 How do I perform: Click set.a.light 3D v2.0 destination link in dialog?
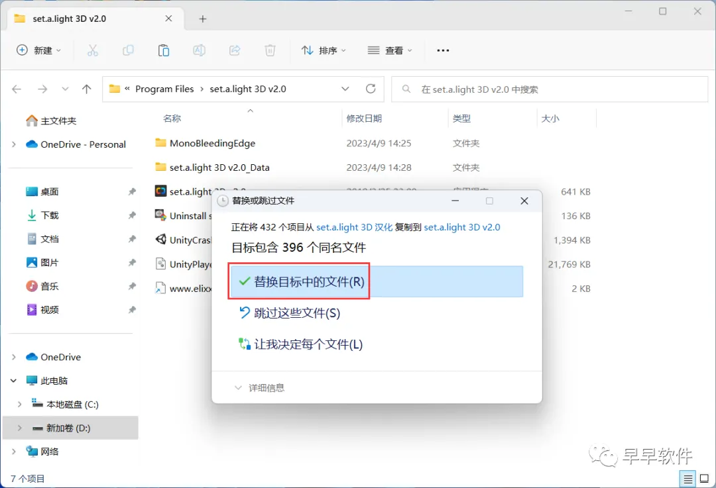coord(462,227)
